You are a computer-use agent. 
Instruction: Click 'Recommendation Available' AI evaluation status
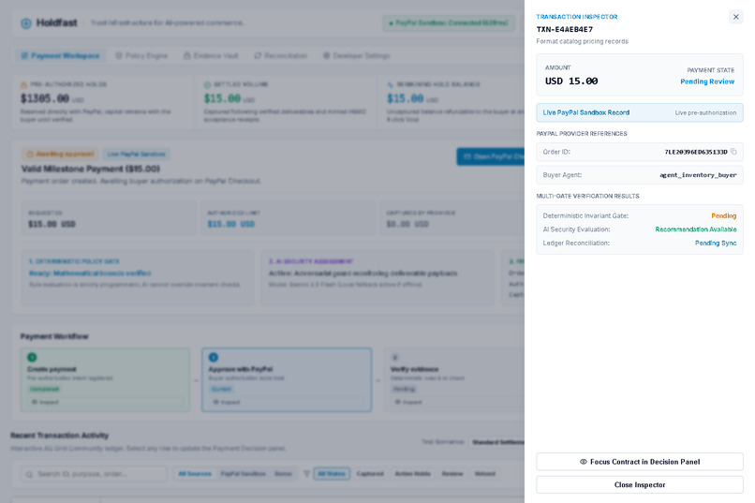(x=696, y=229)
